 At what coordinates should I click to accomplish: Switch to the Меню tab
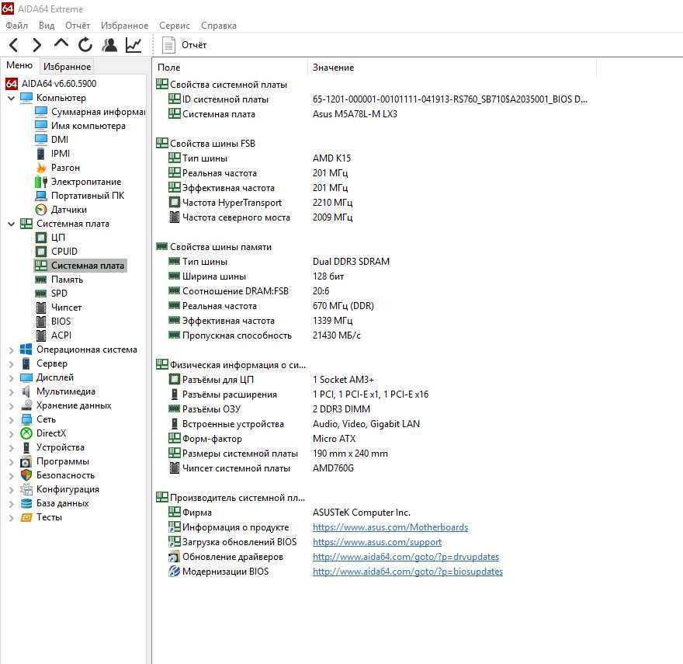coord(19,65)
